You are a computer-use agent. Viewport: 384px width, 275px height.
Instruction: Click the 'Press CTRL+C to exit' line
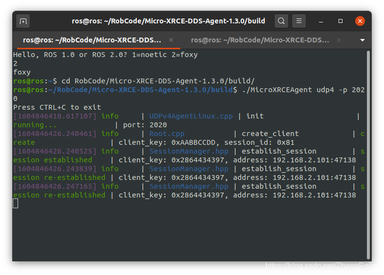[57, 107]
